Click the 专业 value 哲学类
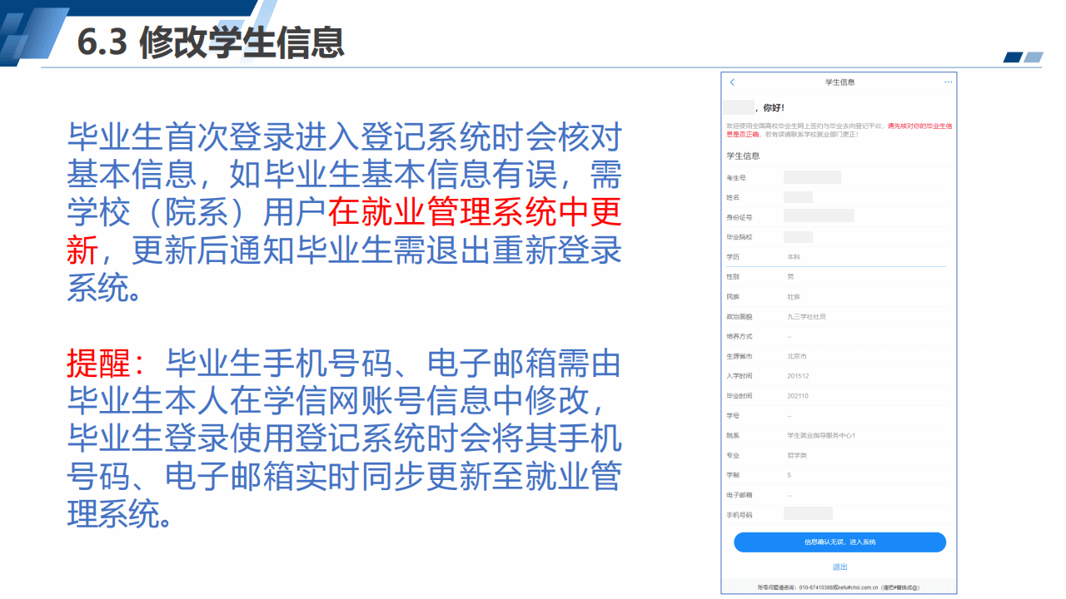The image size is (1066, 599). click(x=797, y=455)
